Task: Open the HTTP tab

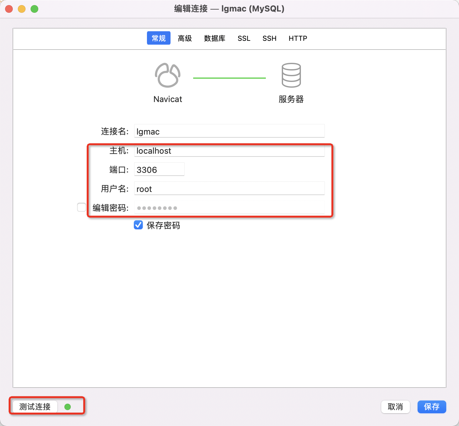Action: [x=298, y=38]
